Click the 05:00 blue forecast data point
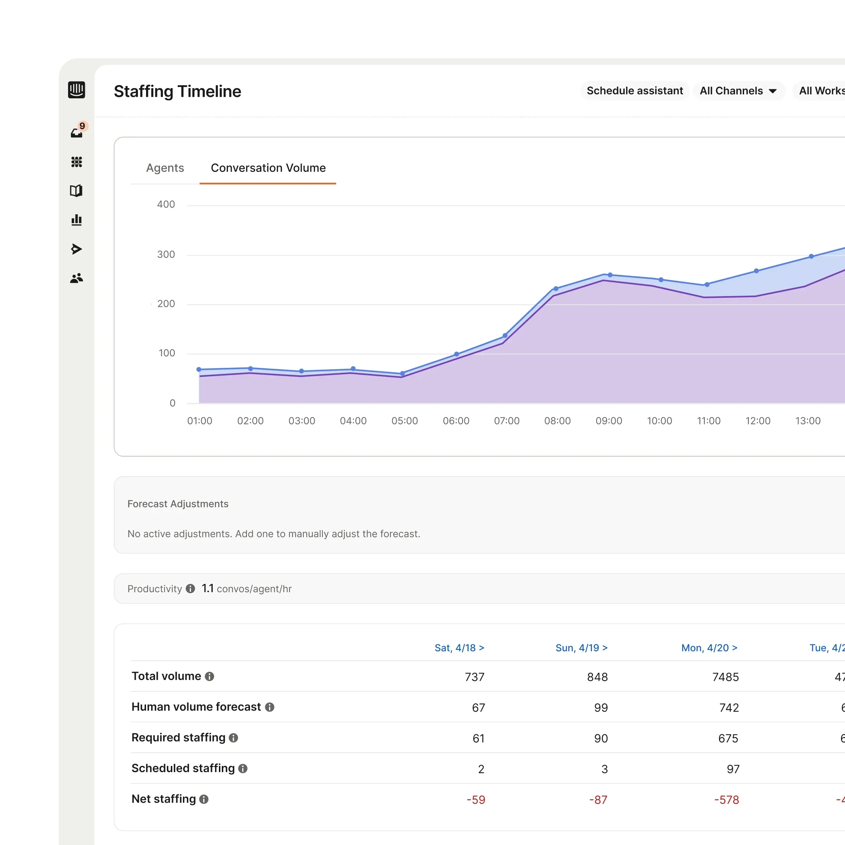Image resolution: width=845 pixels, height=845 pixels. [402, 374]
